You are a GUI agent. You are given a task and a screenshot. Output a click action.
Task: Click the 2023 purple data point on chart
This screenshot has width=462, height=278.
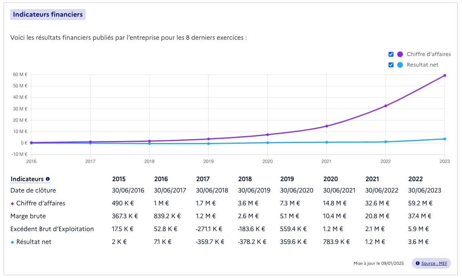pyautogui.click(x=445, y=75)
